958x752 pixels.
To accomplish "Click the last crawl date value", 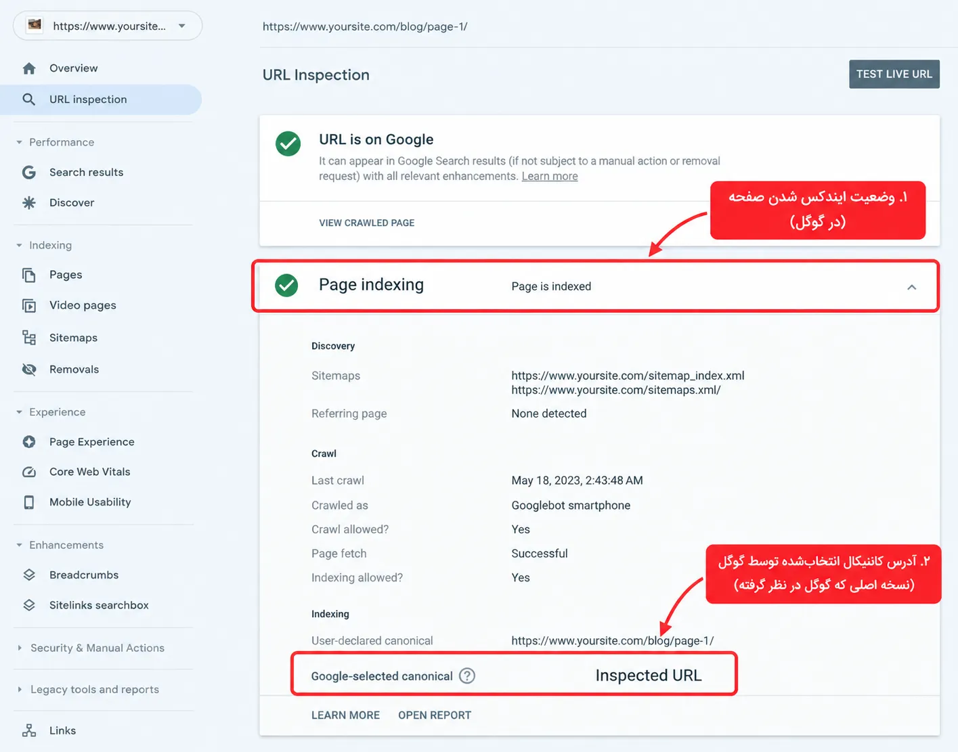I will tap(577, 481).
